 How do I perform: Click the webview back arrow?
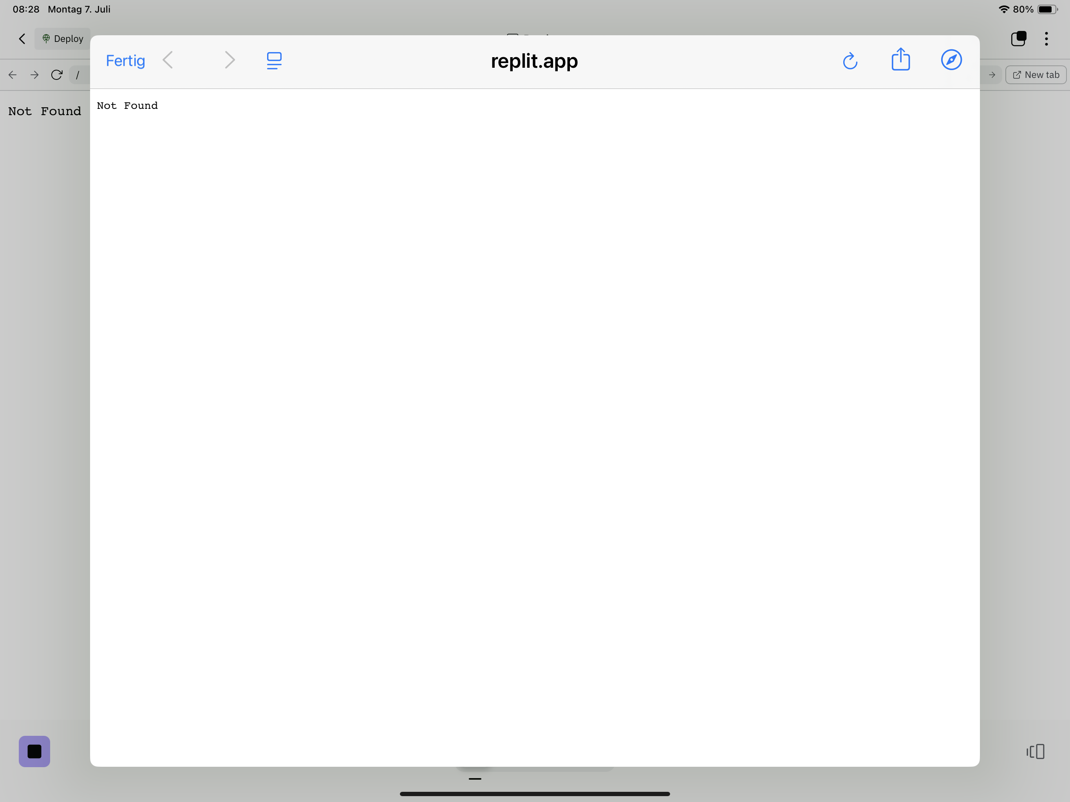pyautogui.click(x=13, y=75)
